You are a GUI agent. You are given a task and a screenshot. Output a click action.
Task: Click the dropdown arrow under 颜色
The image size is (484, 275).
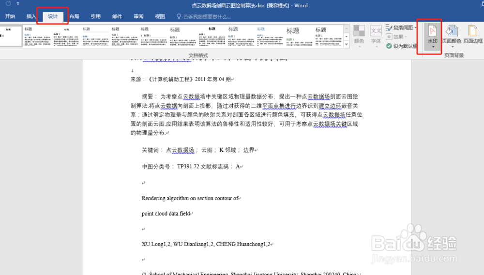pos(359,47)
